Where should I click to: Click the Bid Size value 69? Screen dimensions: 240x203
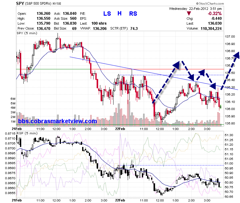(x=74, y=29)
